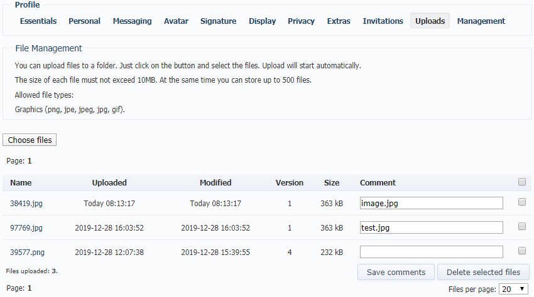Select the Signature tab
The height and width of the screenshot is (297, 534).
click(218, 21)
